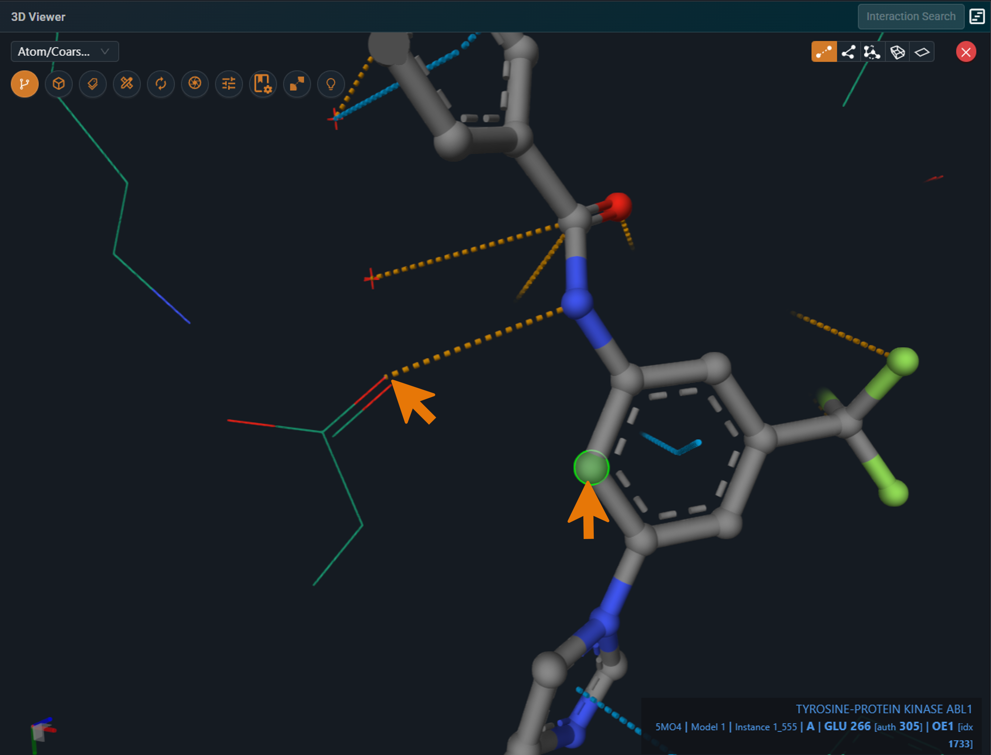Open the labels tag icon
Viewport: 991px width, 755px height.
92,84
